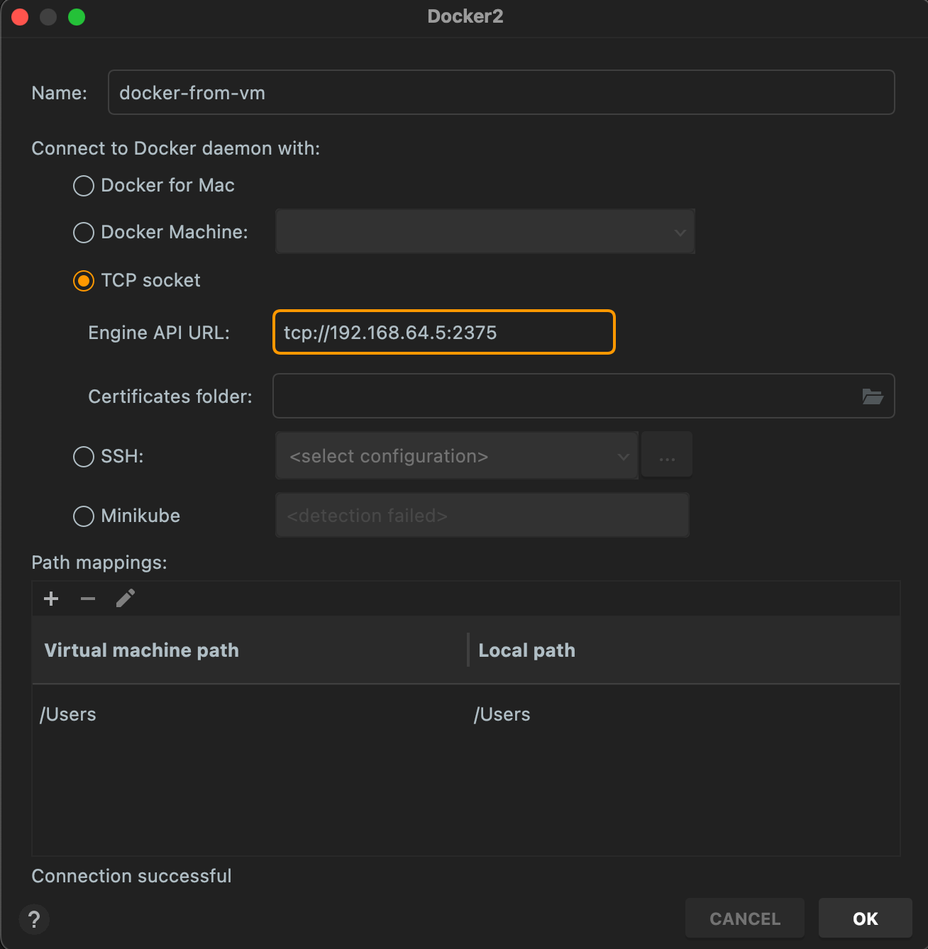The height and width of the screenshot is (949, 928).
Task: Enable Minikube connection
Action: pos(83,516)
